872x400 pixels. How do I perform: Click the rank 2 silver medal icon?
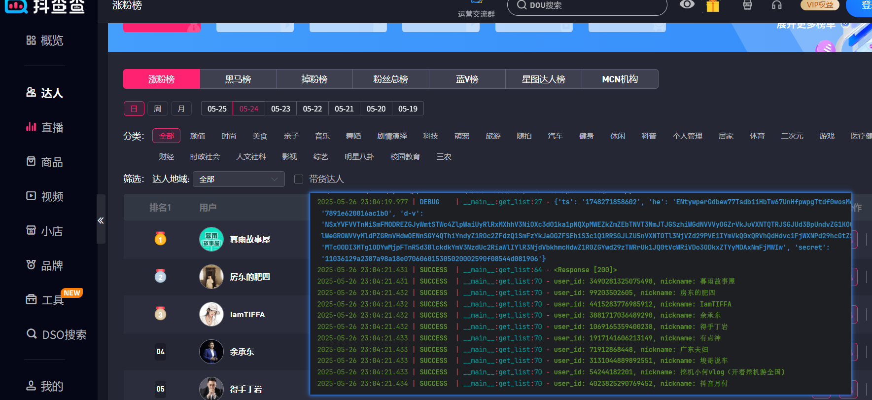click(x=160, y=276)
